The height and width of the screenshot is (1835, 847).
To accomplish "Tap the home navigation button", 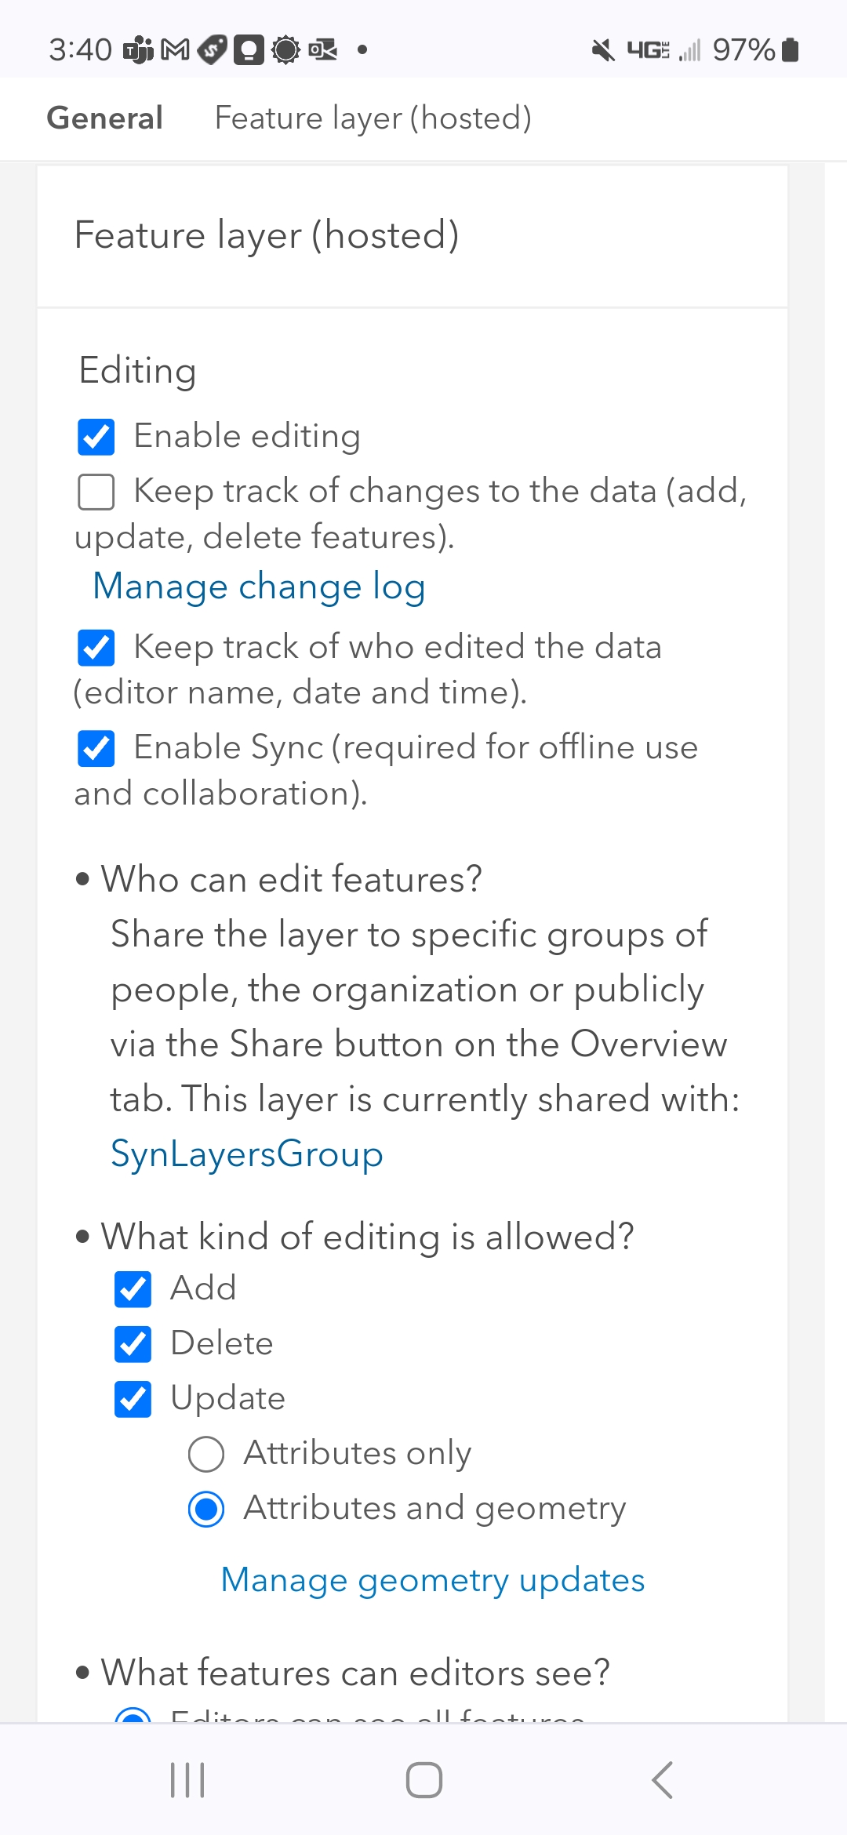I will coord(422,1779).
